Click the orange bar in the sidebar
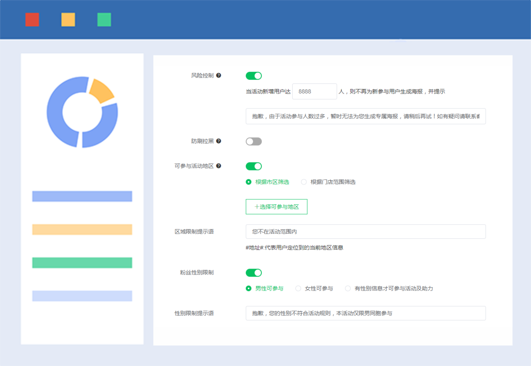 [x=82, y=229]
